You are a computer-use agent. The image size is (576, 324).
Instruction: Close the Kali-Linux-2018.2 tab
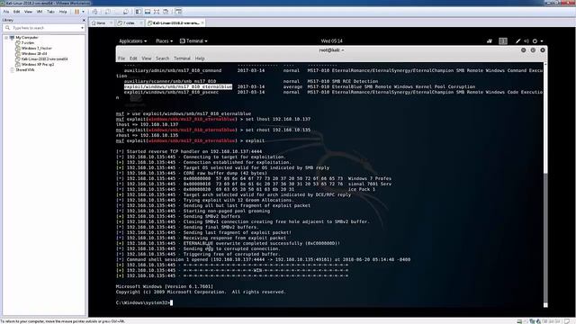coord(202,22)
